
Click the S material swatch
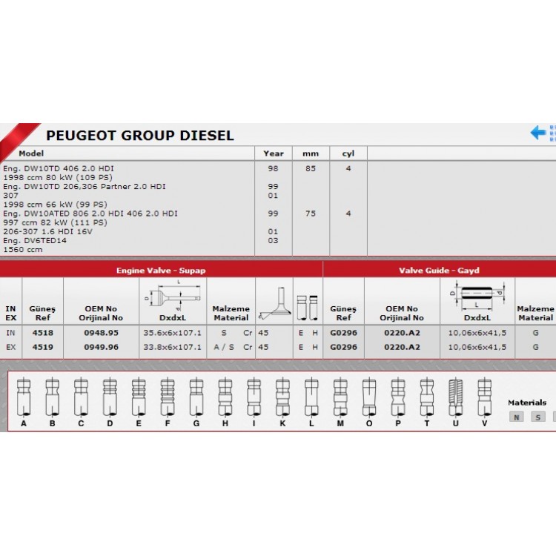(x=538, y=417)
